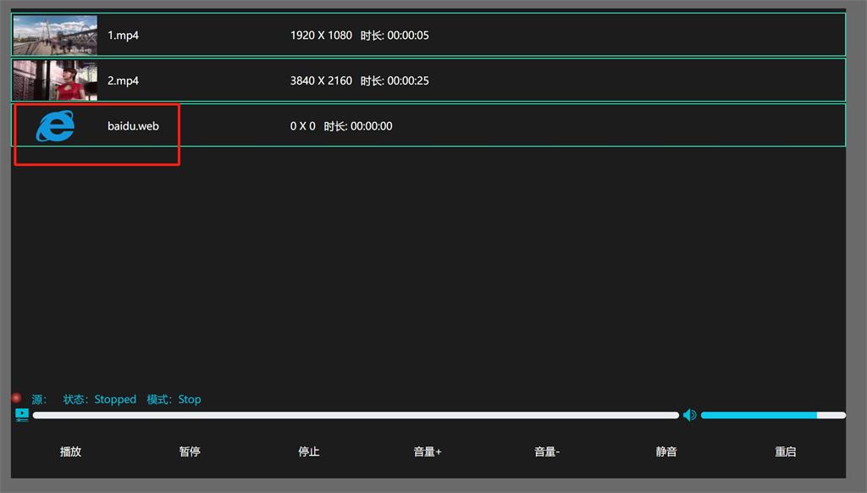Select the baidu.web entry name
This screenshot has height=493, width=867.
133,126
